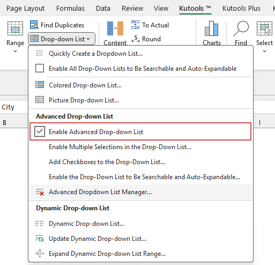Open the Formulas ribbon tab
The width and height of the screenshot is (275, 265).
[70, 9]
